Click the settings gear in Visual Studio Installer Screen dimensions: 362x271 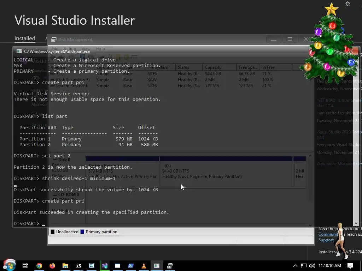click(348, 4)
